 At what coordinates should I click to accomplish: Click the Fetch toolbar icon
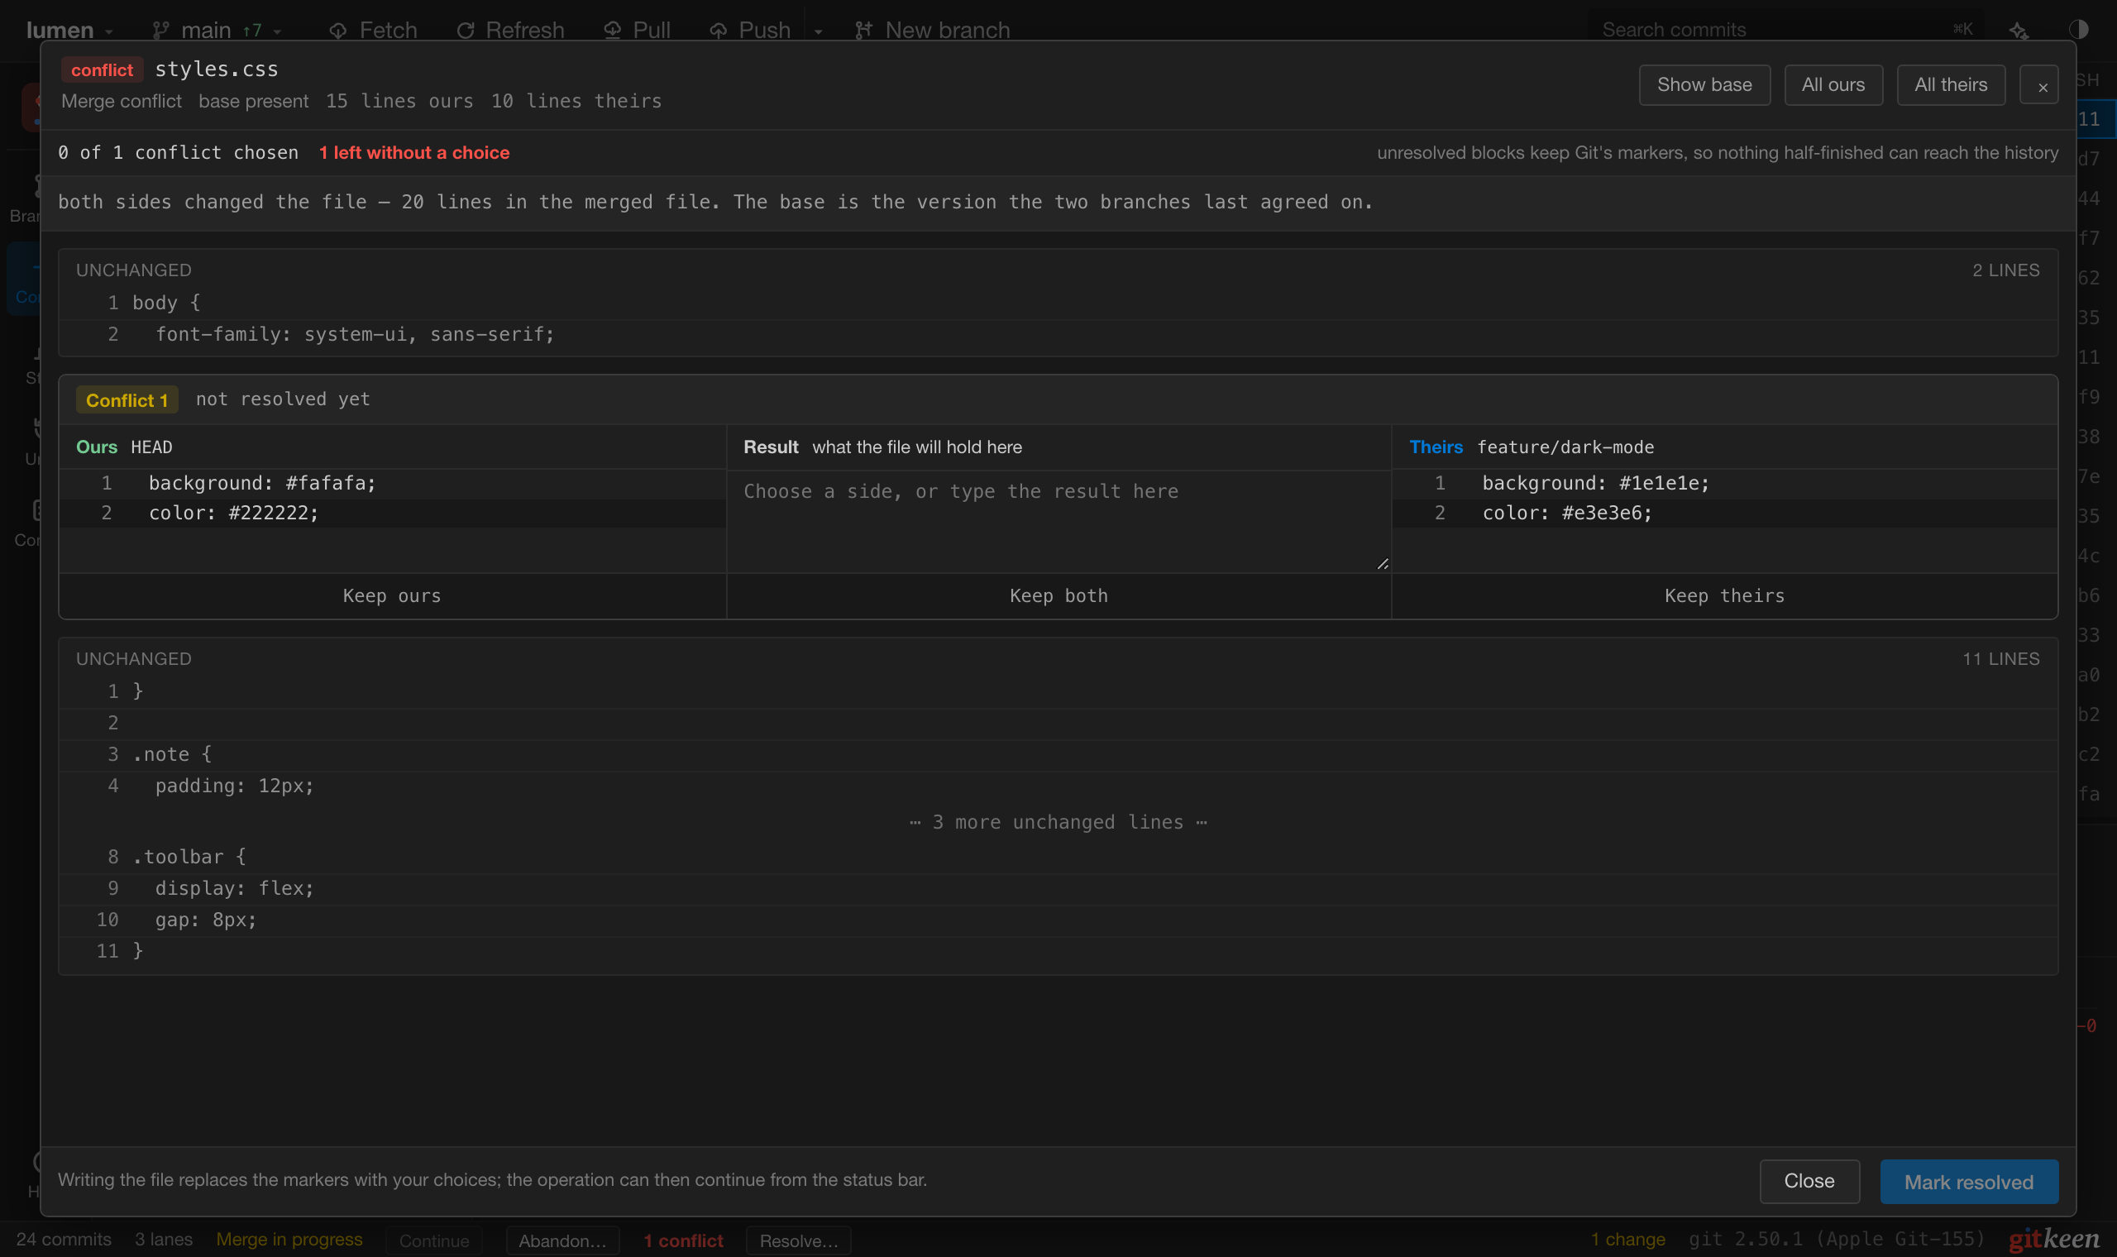pyautogui.click(x=338, y=31)
